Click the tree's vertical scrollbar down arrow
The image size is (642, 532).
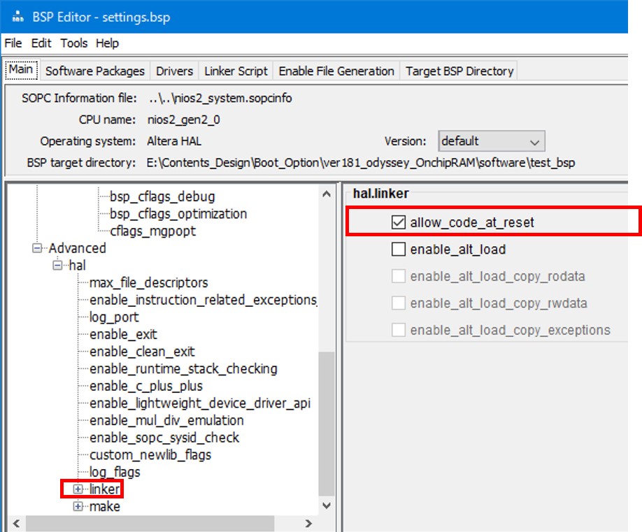(x=326, y=505)
